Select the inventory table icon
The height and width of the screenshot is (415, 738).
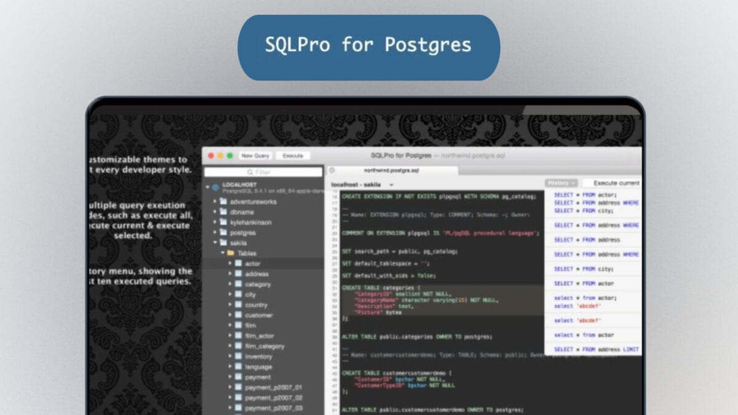[239, 357]
